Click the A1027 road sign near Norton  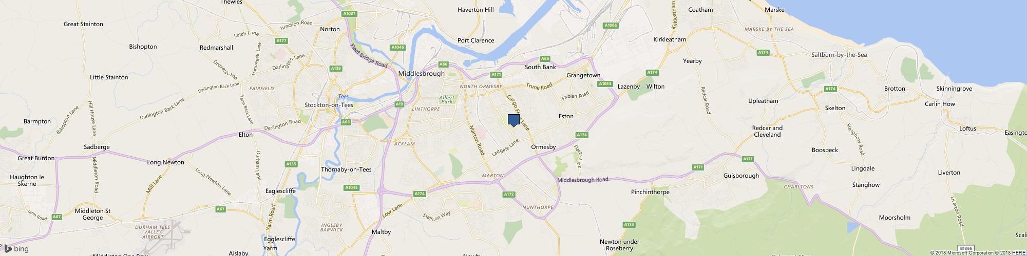coord(350,13)
